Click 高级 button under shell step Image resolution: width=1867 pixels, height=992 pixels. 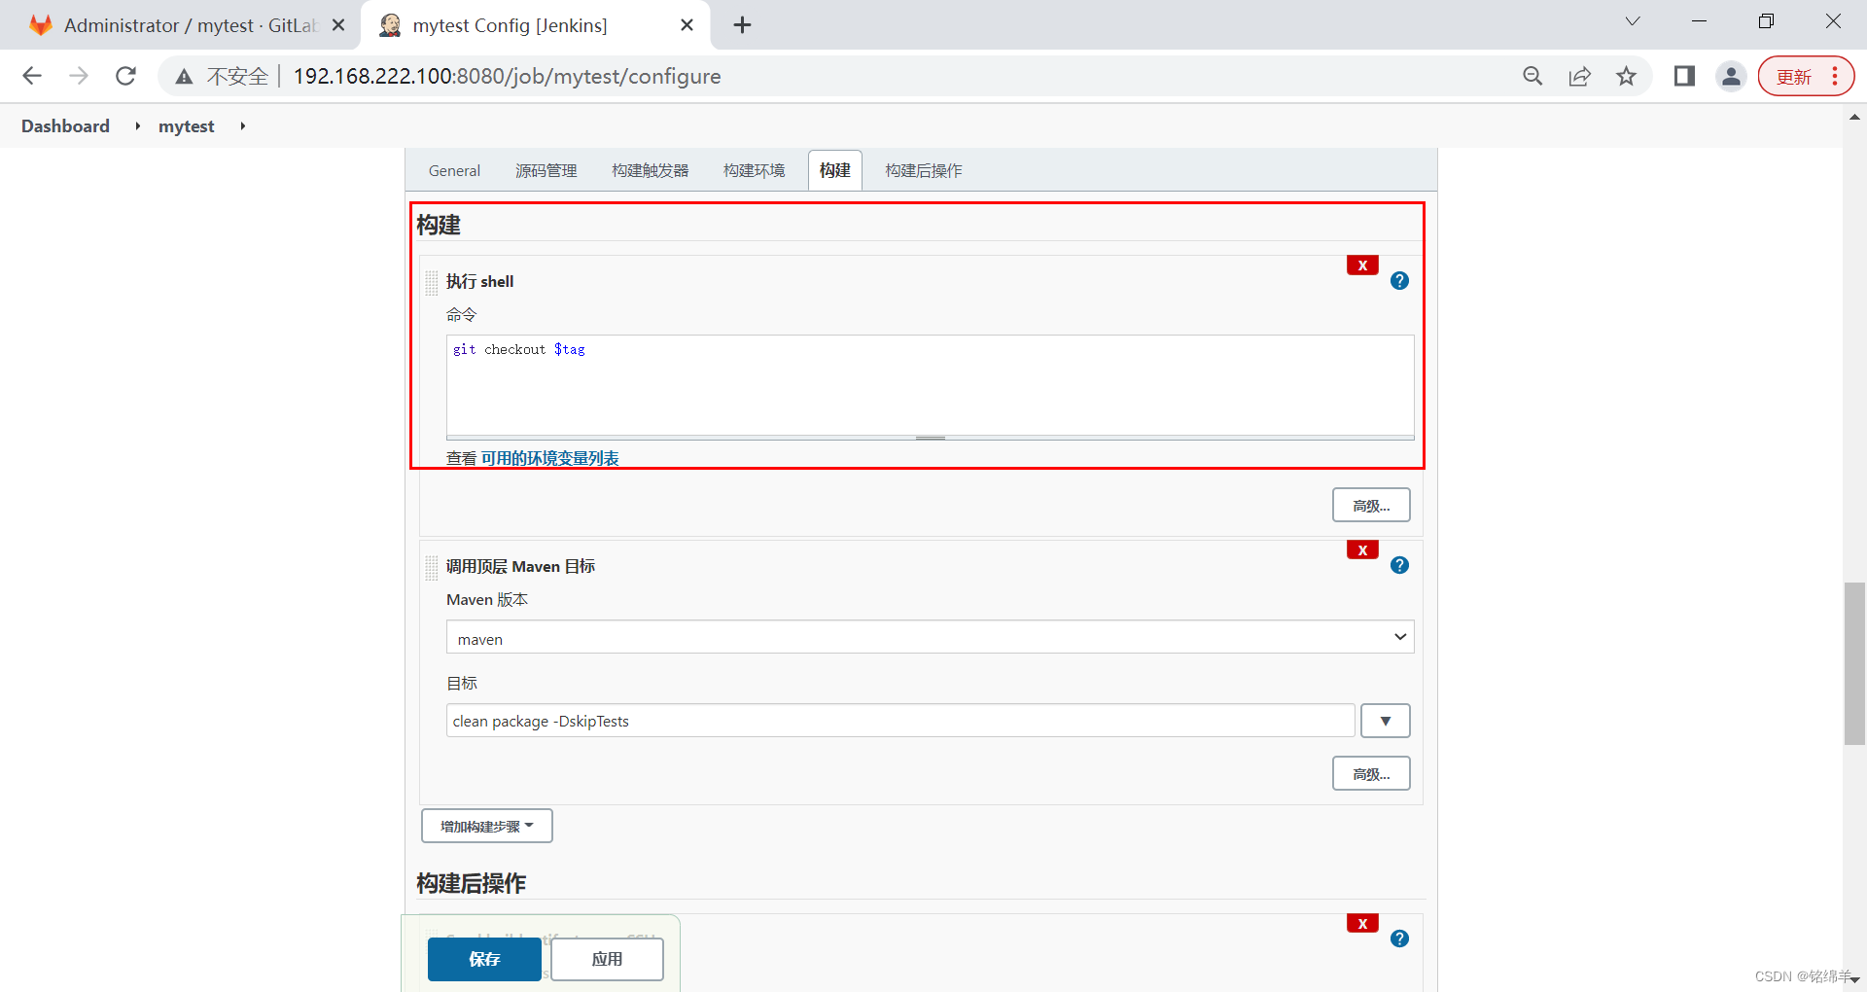1371,506
